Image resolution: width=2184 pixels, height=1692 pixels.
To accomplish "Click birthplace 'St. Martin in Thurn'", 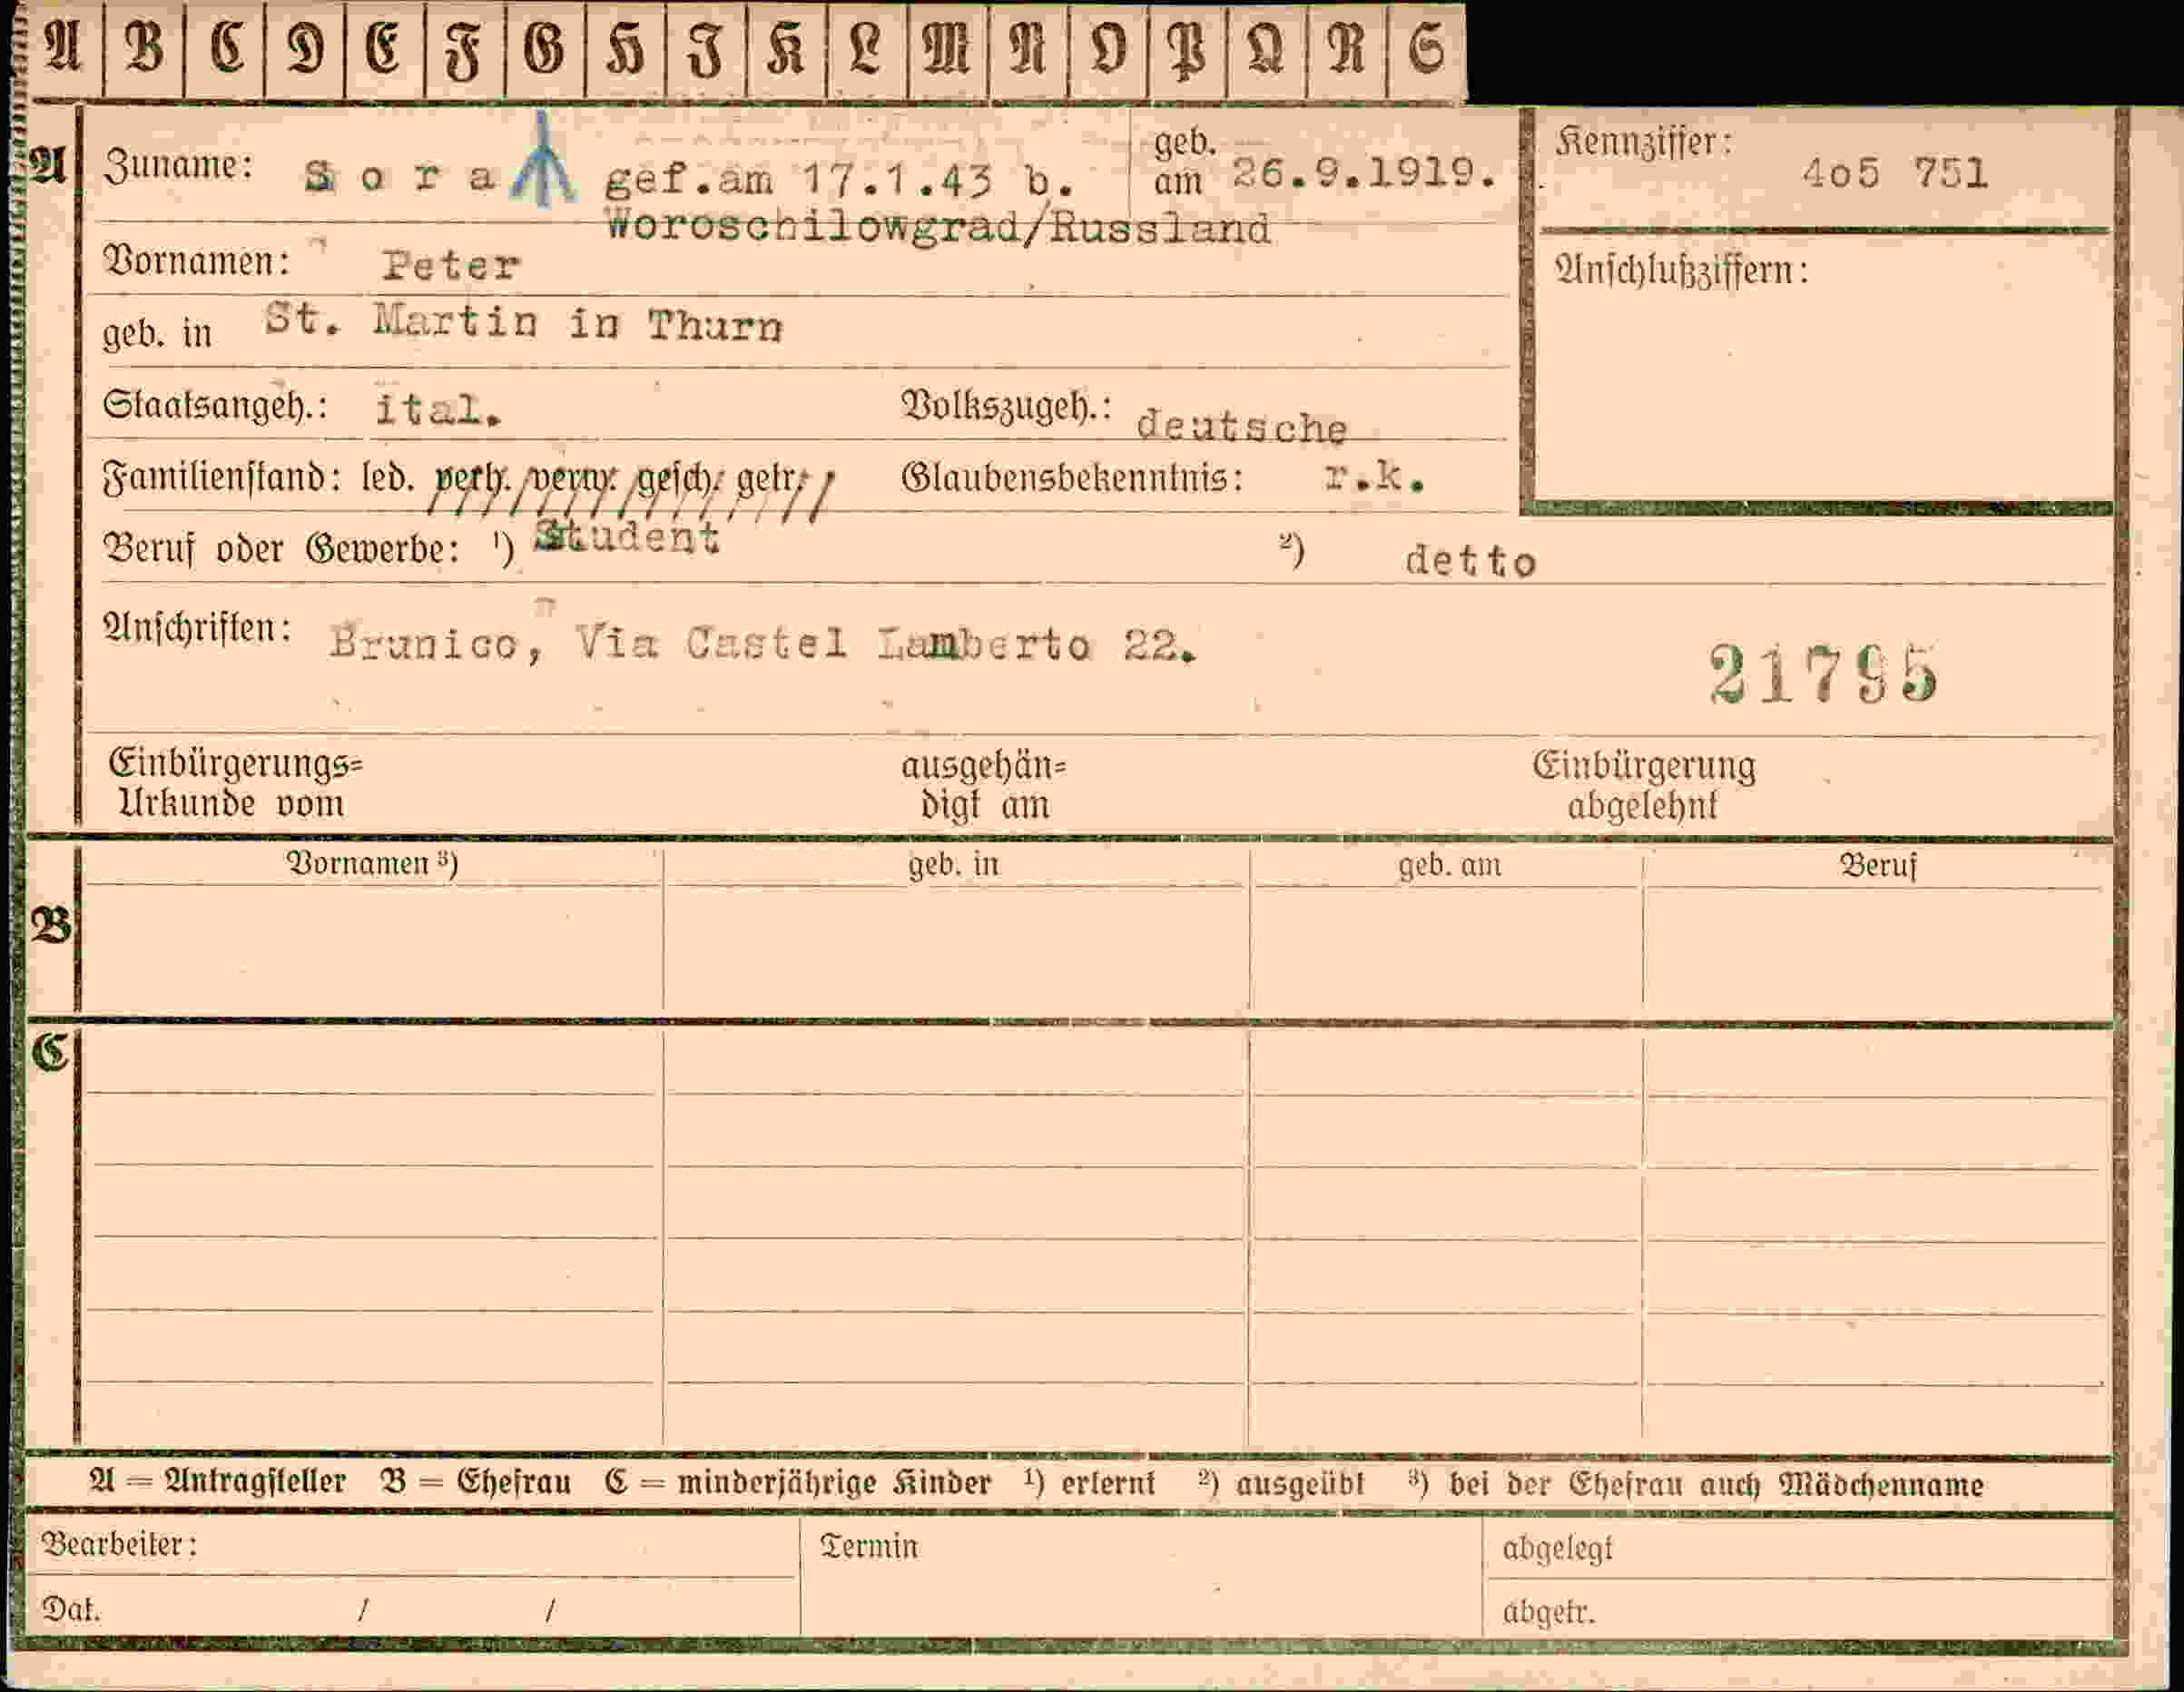I will click(523, 322).
